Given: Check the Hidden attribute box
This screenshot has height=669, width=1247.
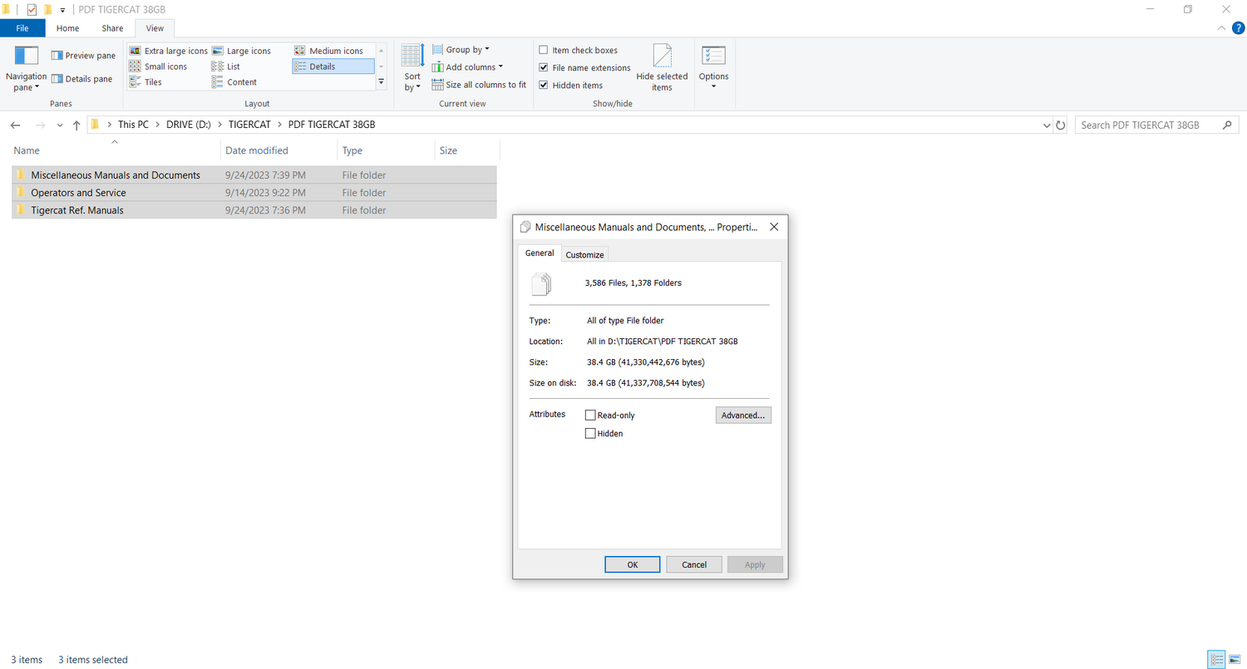Looking at the screenshot, I should [x=590, y=433].
